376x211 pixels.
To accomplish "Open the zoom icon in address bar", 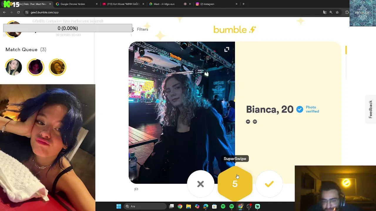I will point(331,12).
